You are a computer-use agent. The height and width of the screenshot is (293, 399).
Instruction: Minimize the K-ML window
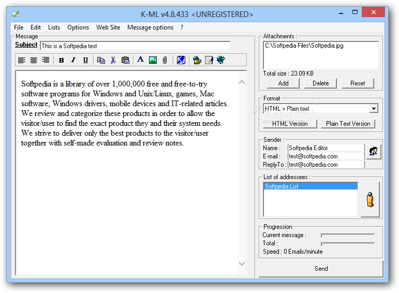pos(341,13)
